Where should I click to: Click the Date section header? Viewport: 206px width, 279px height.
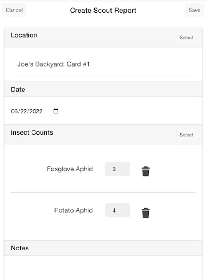pyautogui.click(x=18, y=90)
